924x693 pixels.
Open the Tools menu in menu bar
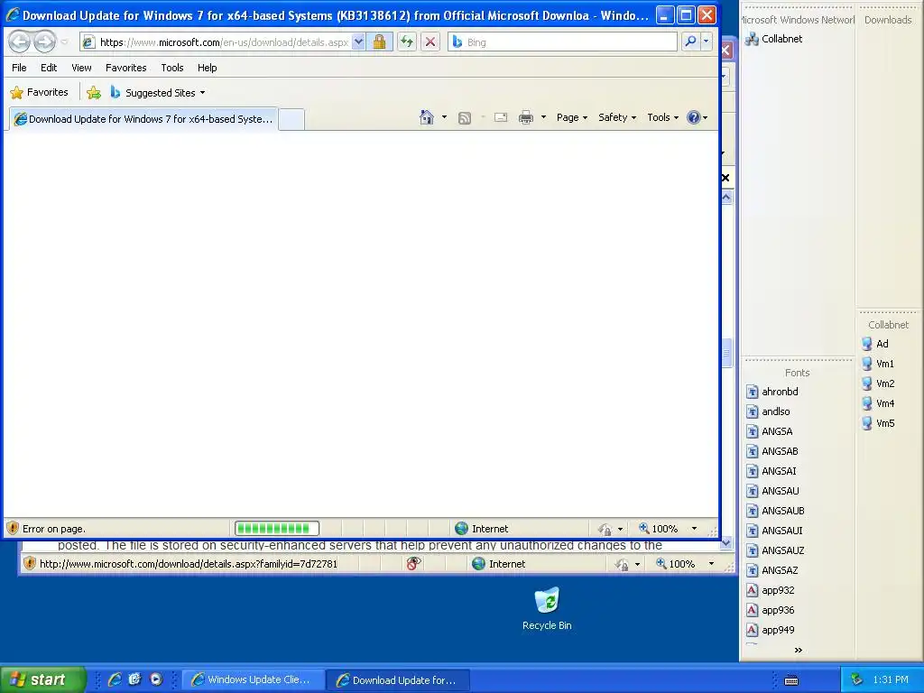click(x=172, y=68)
